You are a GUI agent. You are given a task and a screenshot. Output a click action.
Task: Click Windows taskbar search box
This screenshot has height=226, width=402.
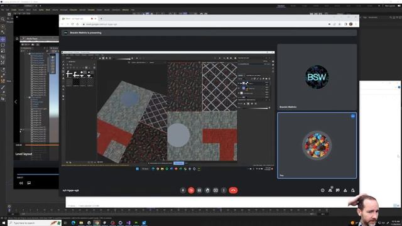[x=35, y=223]
